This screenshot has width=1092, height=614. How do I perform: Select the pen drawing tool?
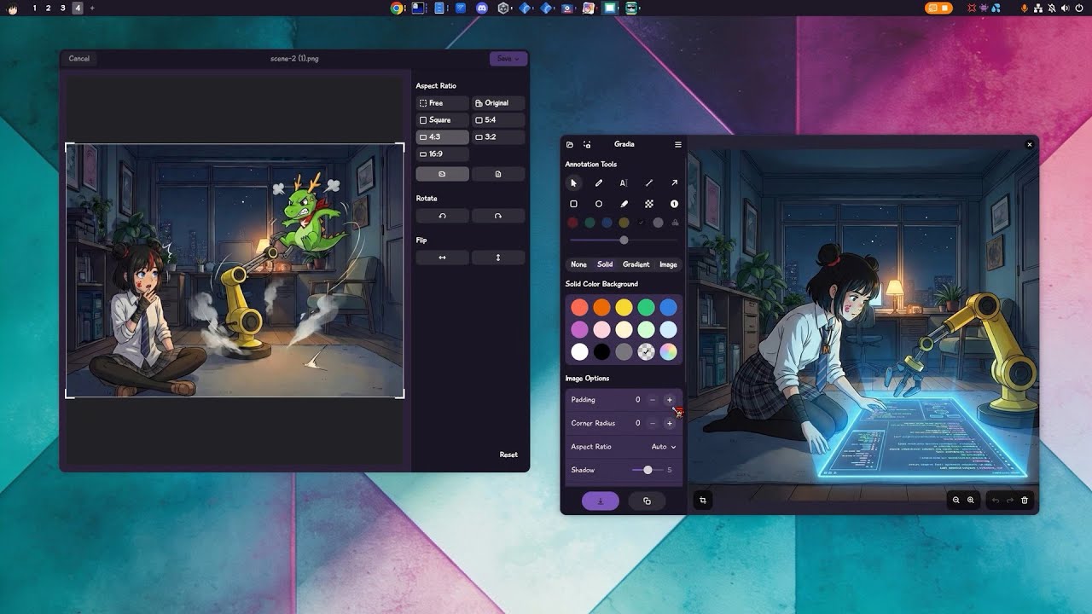point(599,182)
